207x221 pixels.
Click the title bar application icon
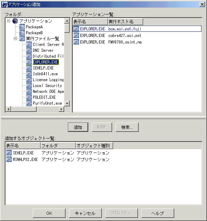(x=4, y=4)
